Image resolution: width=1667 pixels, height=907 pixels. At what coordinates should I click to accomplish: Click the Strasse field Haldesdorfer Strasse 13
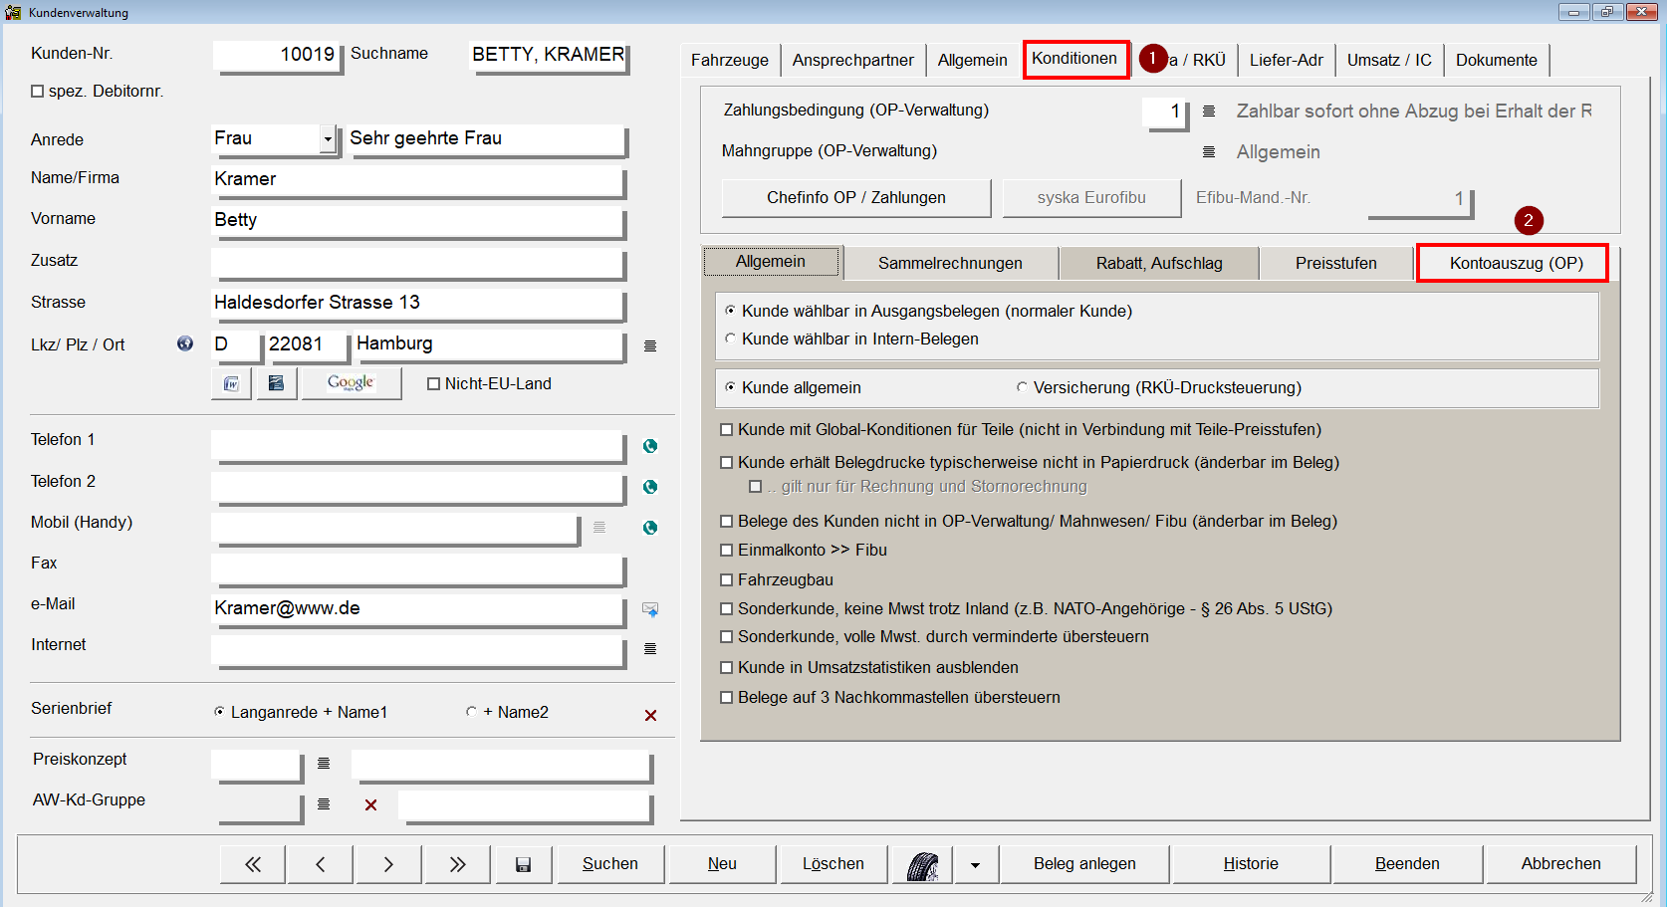418,305
